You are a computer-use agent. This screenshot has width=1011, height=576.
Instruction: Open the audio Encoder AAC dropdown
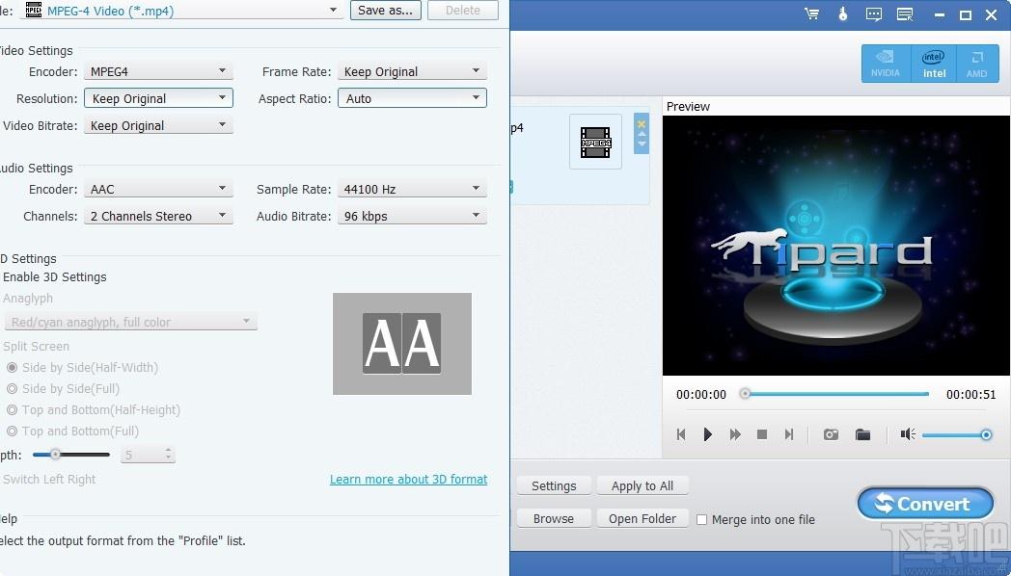(x=158, y=189)
